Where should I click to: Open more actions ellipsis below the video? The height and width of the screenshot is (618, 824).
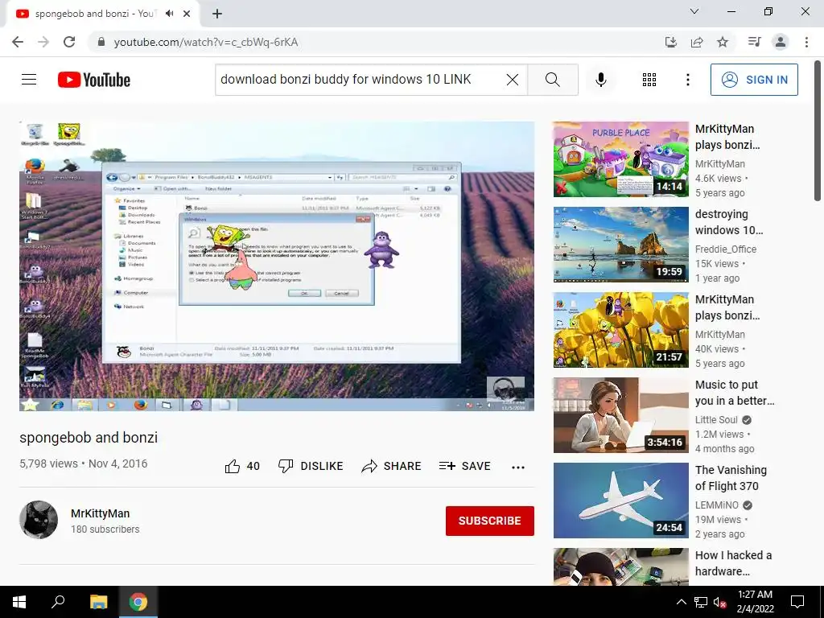coord(518,467)
